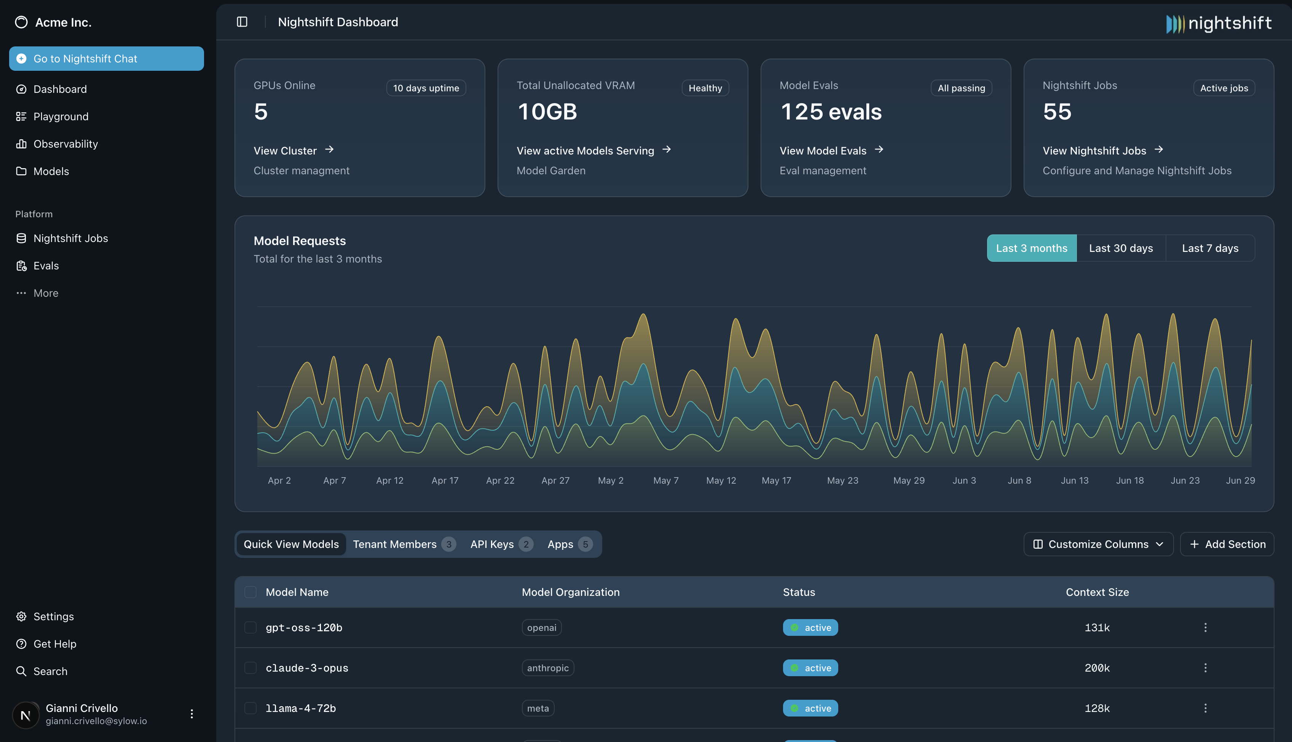Check the gpt-oss-120b row checkbox
The width and height of the screenshot is (1292, 742).
pos(250,628)
